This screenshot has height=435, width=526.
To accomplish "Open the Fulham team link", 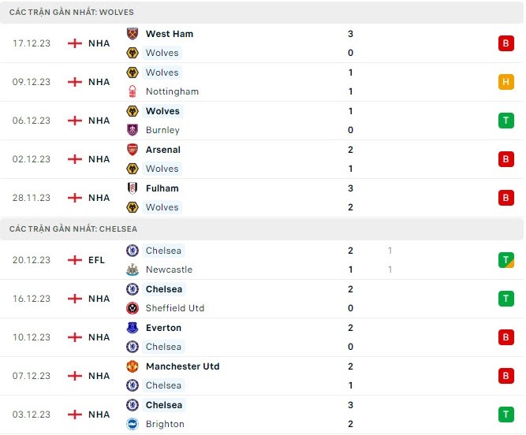I will (x=162, y=188).
